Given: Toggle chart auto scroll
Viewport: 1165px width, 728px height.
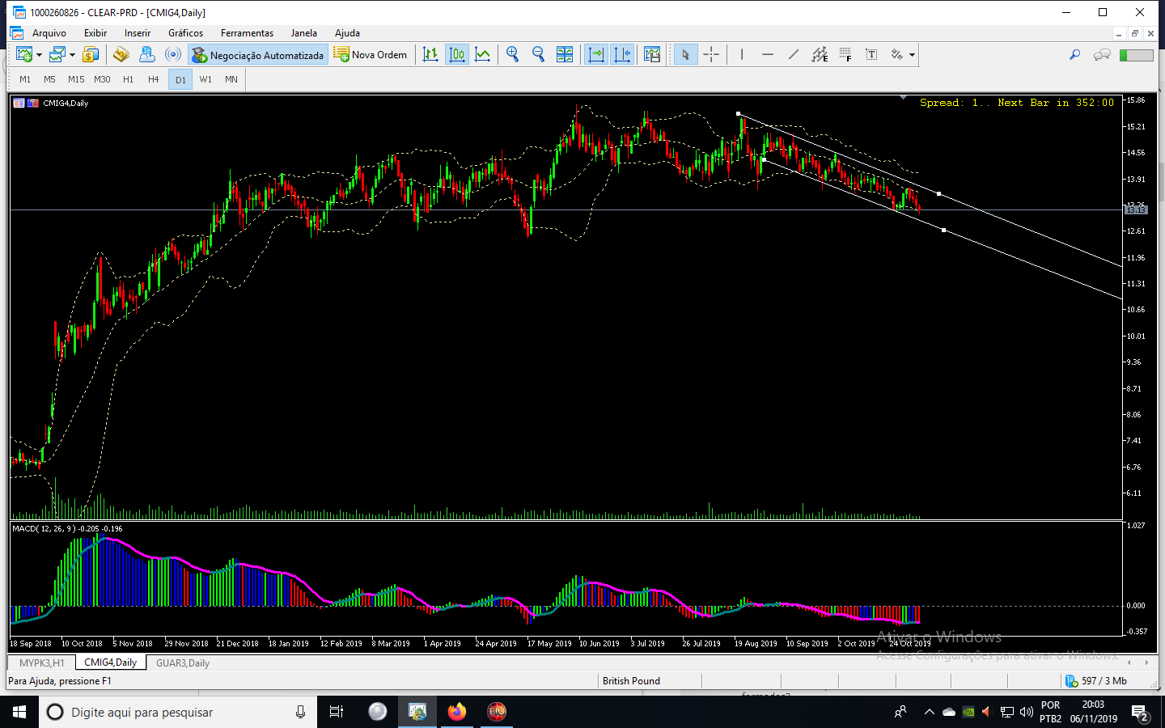Looking at the screenshot, I should [x=596, y=55].
